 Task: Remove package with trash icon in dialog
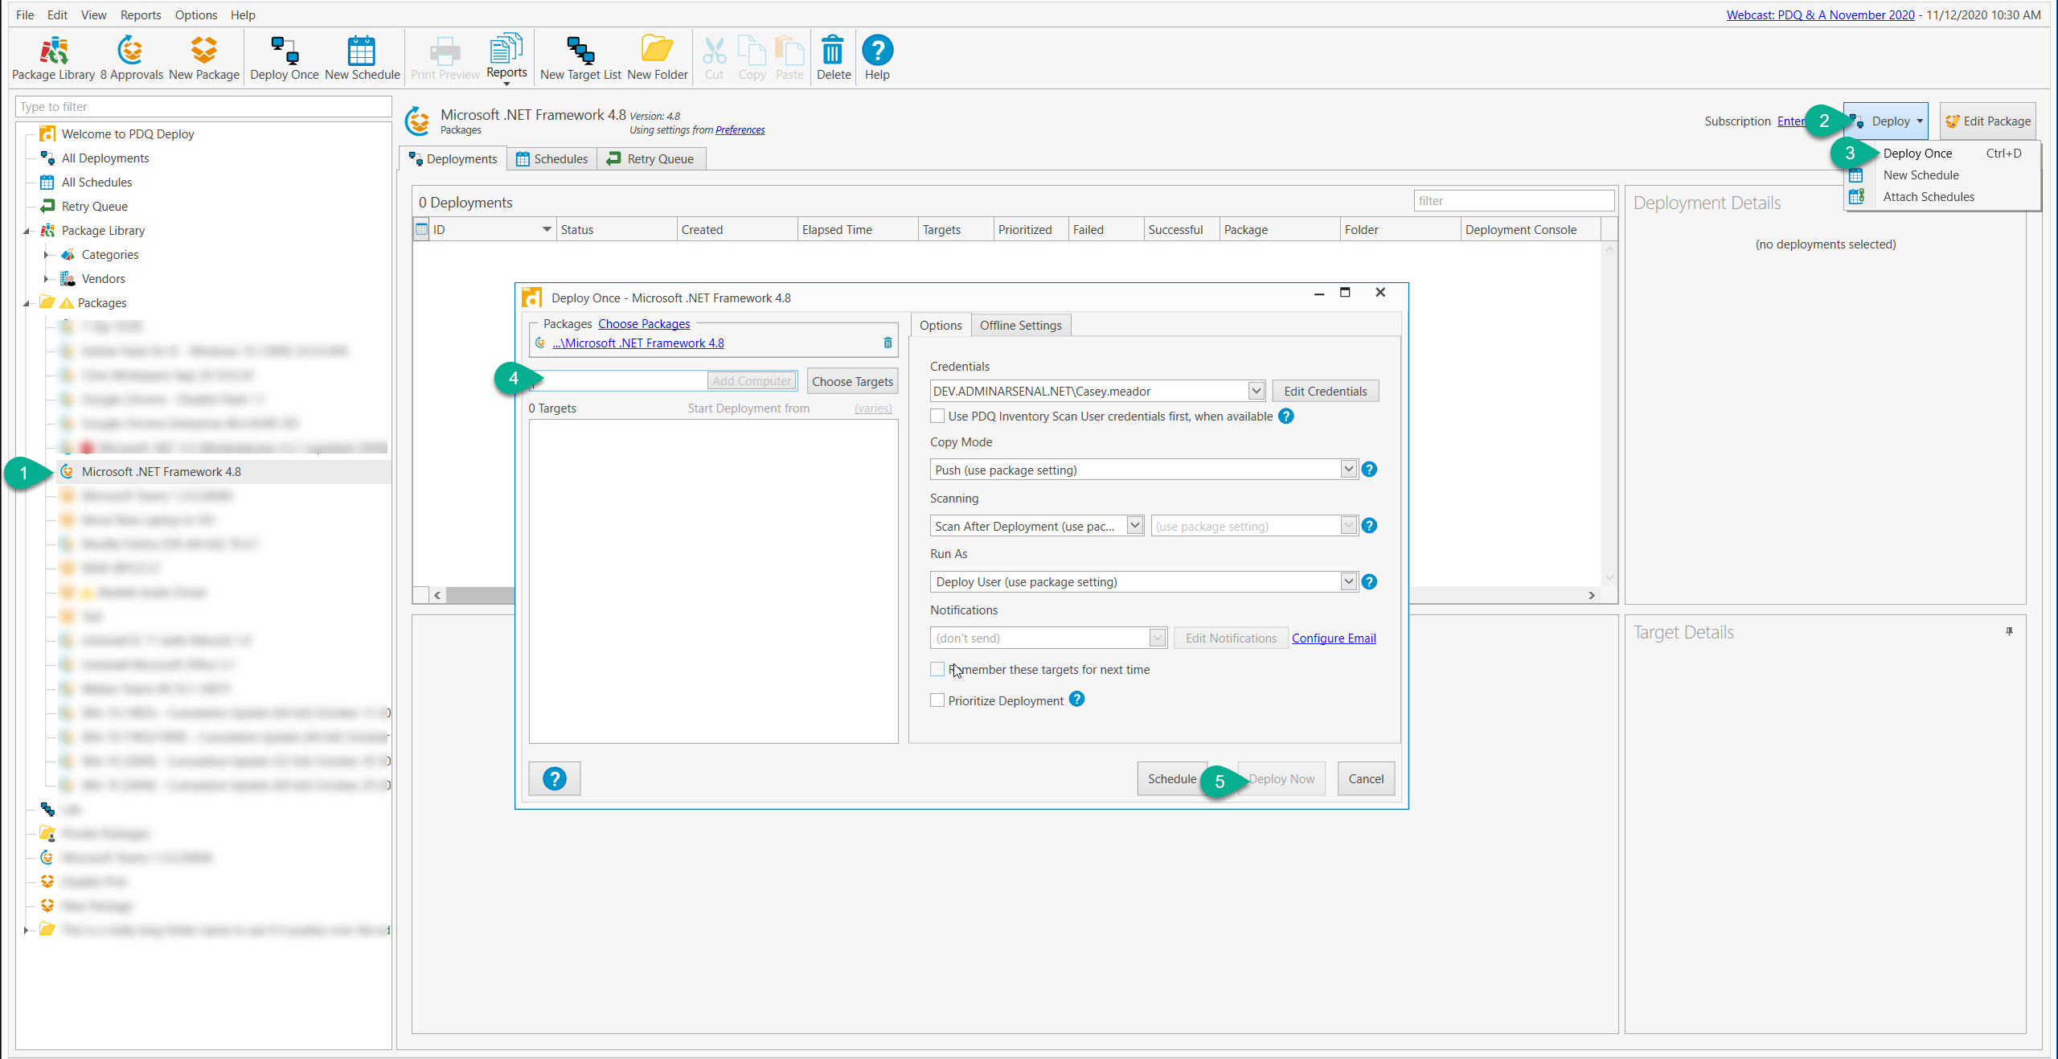pyautogui.click(x=888, y=343)
